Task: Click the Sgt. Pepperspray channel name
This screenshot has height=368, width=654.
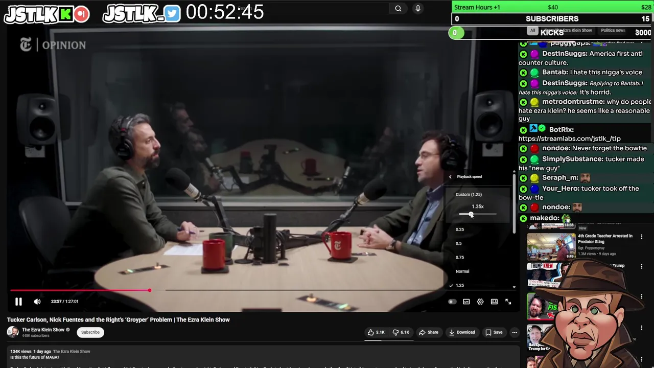Action: click(590, 248)
